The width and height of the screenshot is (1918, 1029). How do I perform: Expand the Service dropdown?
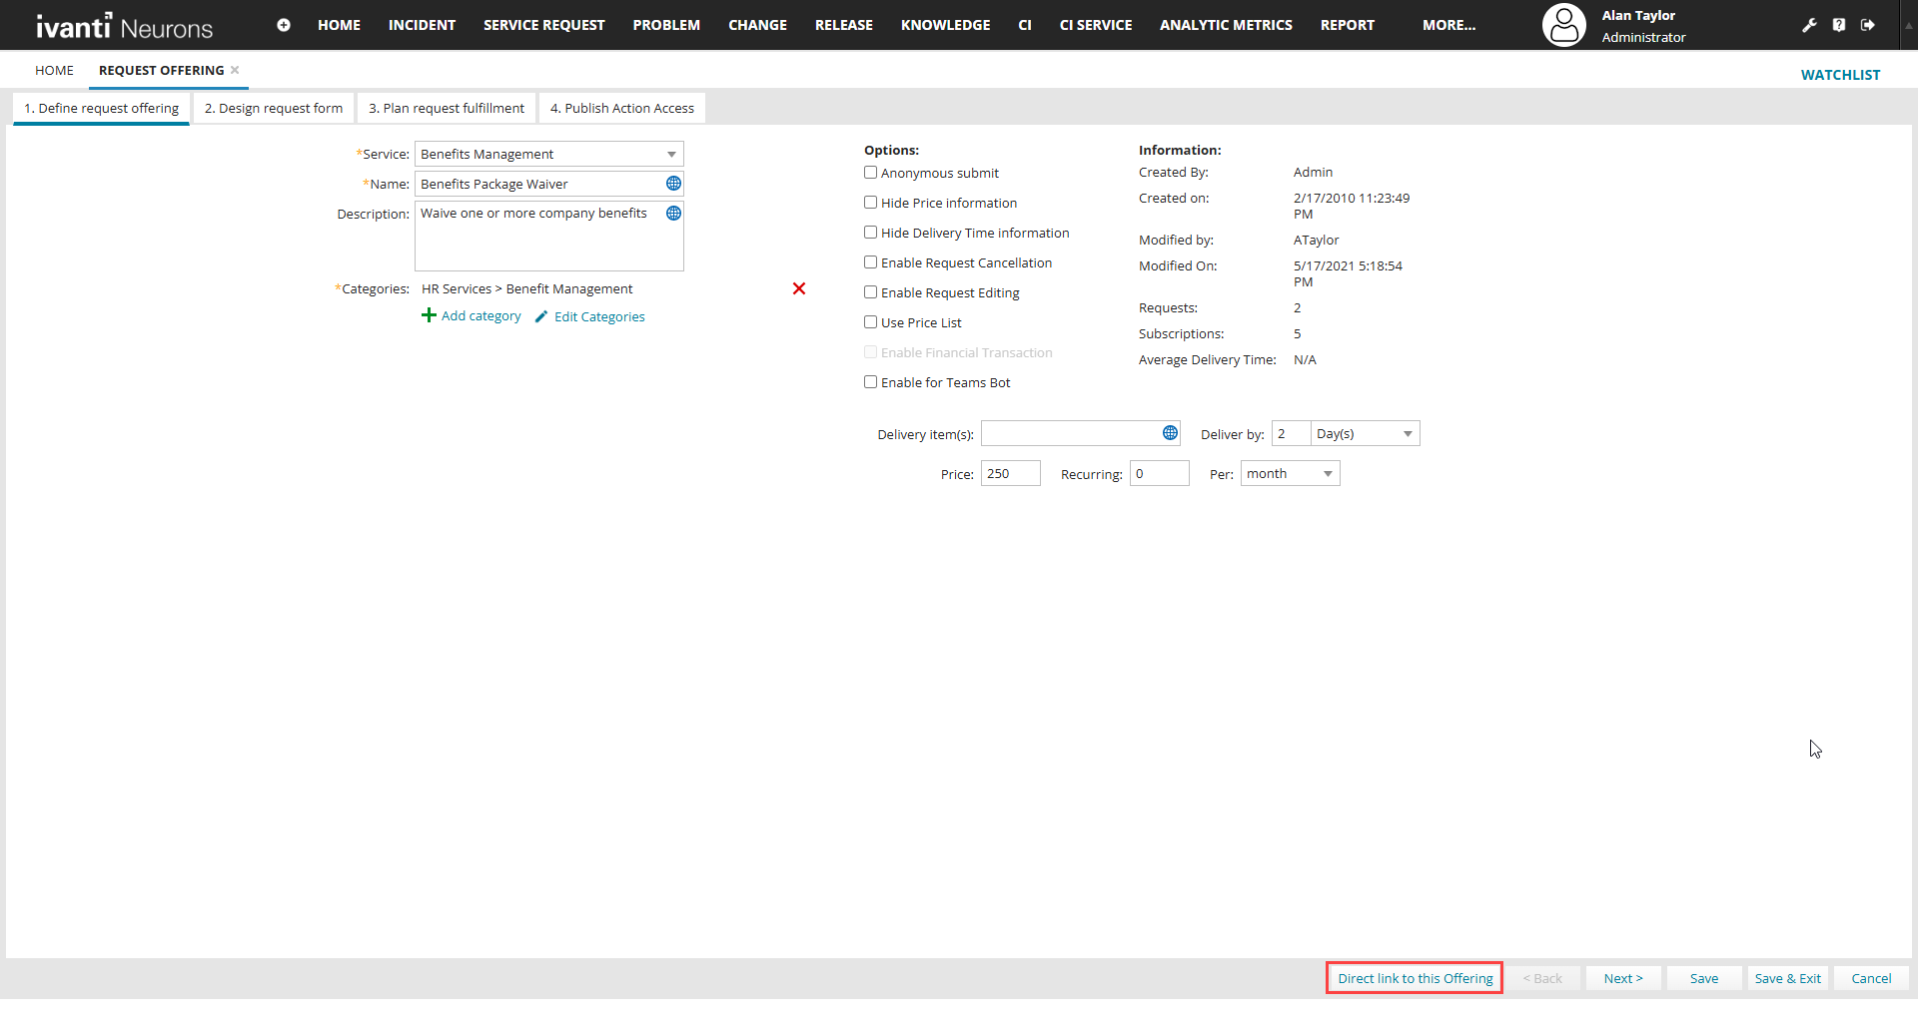click(x=671, y=154)
